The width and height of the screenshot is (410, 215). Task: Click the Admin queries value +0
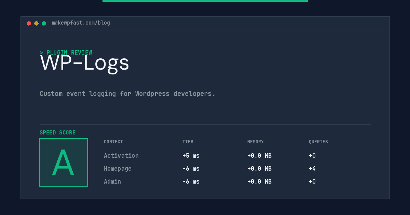pos(312,182)
